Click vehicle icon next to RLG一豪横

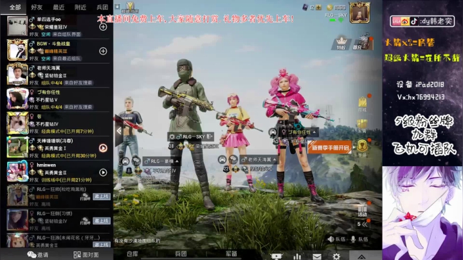pos(125,162)
